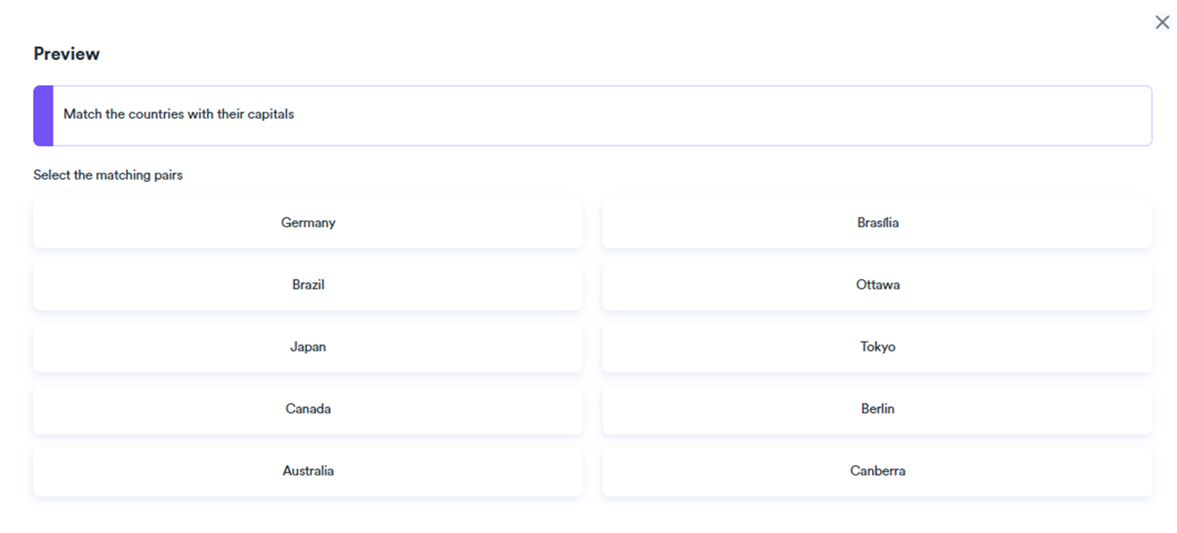Select the Ottawa capital card

pos(877,285)
